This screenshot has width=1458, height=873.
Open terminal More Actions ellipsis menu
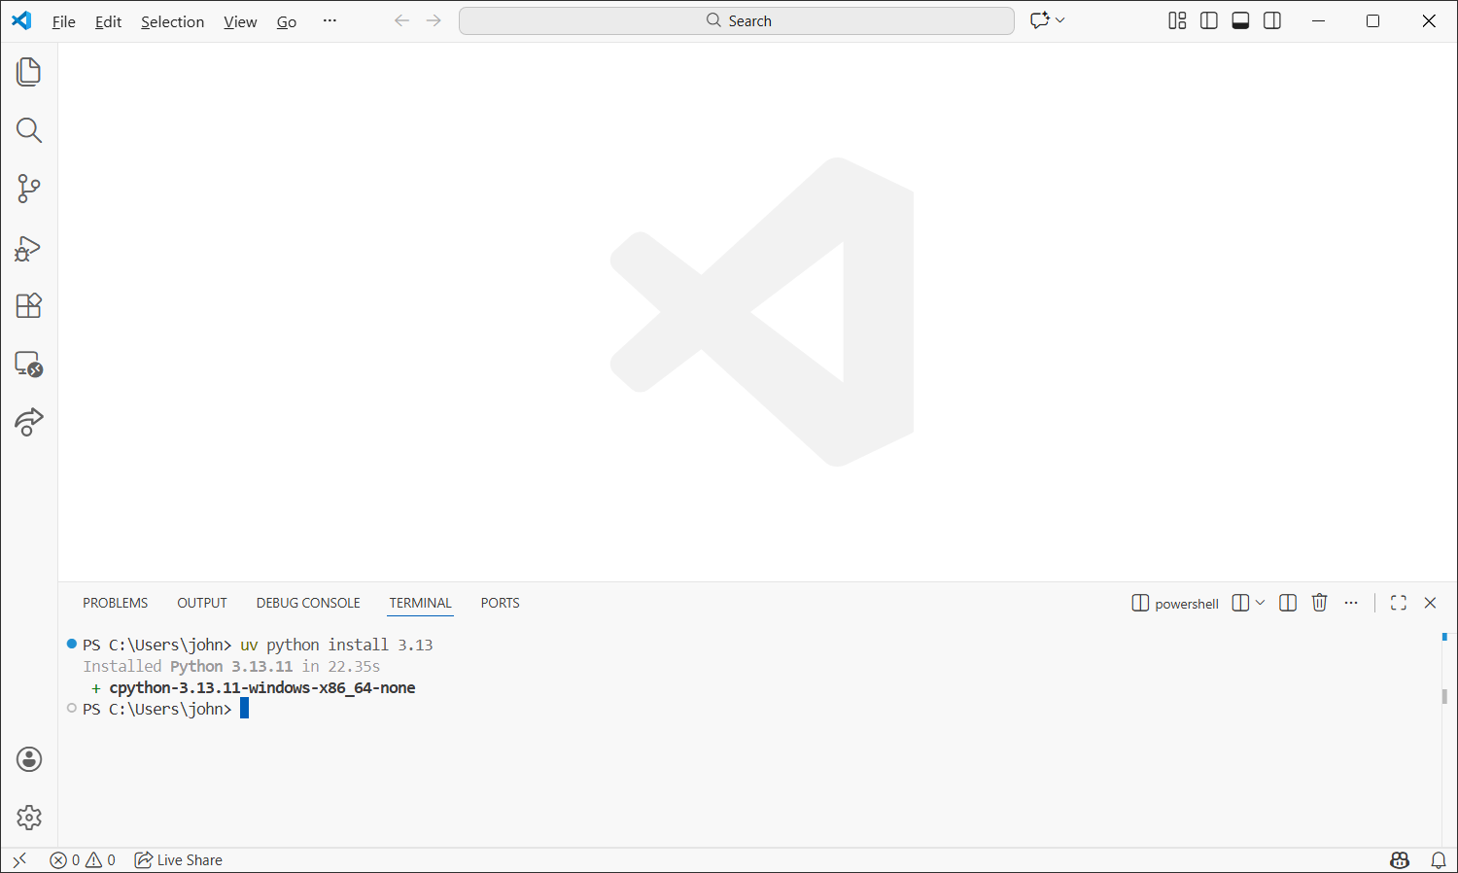[1350, 603]
